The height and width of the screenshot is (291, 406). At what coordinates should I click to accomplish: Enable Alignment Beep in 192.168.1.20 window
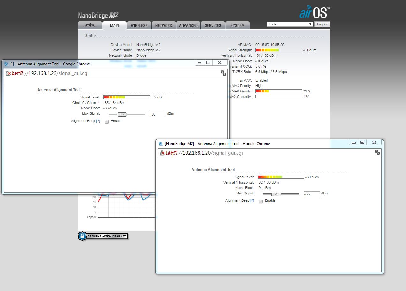[x=261, y=201]
